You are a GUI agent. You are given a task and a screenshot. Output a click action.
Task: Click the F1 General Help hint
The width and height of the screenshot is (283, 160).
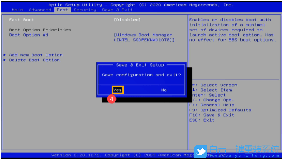(x=211, y=105)
